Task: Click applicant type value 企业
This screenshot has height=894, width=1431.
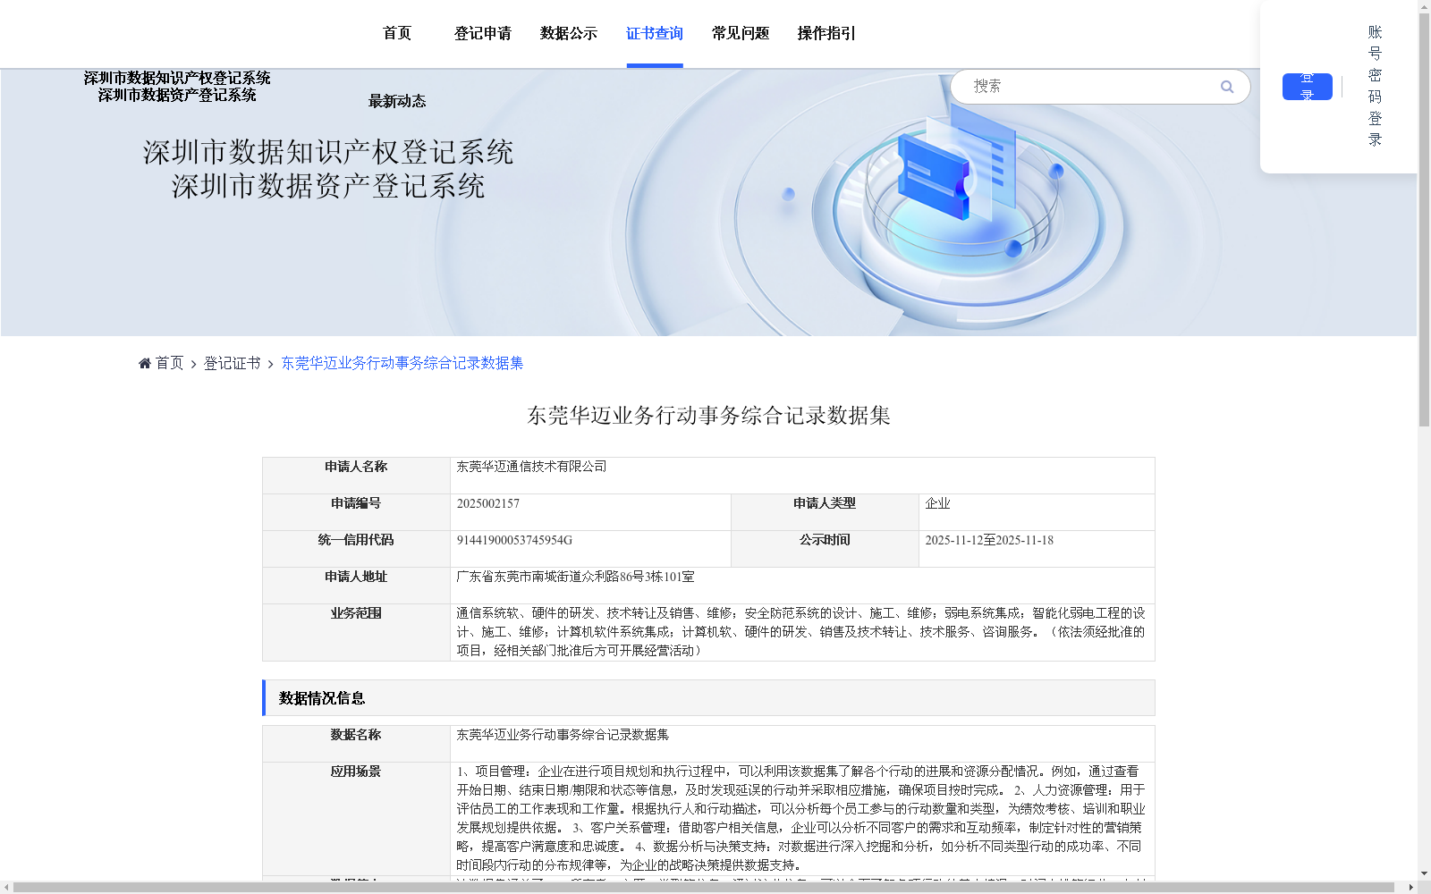Action: (x=937, y=503)
